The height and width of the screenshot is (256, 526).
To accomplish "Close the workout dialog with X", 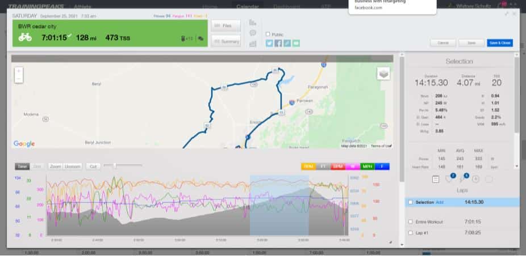I will coord(514,14).
